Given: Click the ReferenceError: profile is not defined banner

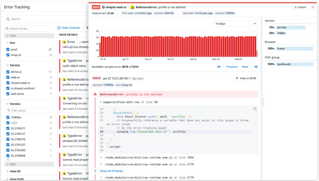Looking at the screenshot, I should point(178,94).
